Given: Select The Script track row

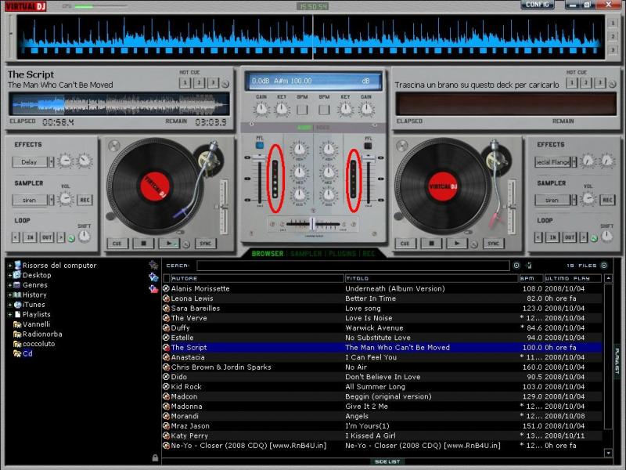Looking at the screenshot, I should [x=382, y=348].
